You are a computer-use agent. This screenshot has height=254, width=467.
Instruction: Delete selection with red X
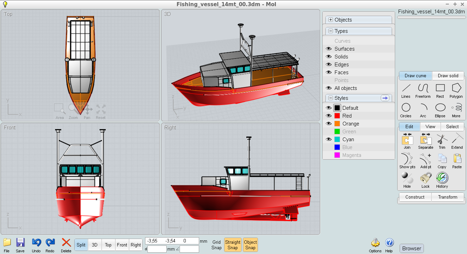(66, 245)
